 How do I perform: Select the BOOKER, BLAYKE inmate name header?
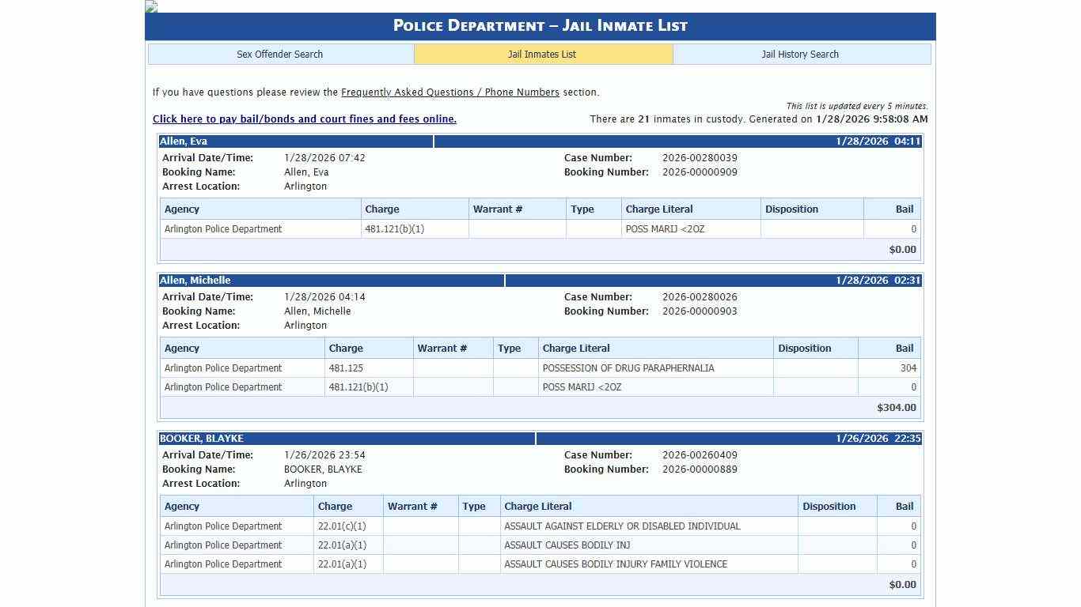coord(202,439)
